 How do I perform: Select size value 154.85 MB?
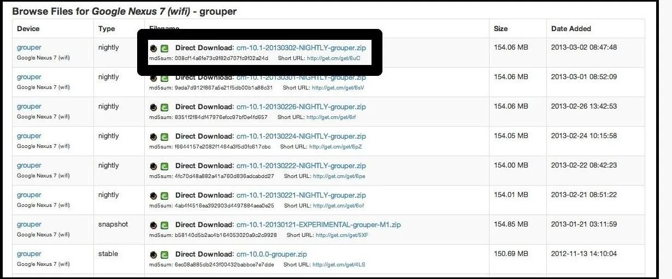[x=511, y=224]
